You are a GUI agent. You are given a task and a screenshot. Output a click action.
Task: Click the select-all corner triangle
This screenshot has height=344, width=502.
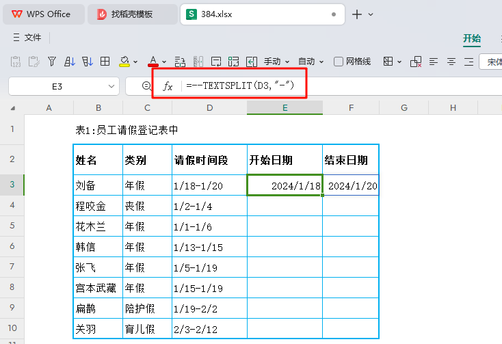[x=13, y=108]
